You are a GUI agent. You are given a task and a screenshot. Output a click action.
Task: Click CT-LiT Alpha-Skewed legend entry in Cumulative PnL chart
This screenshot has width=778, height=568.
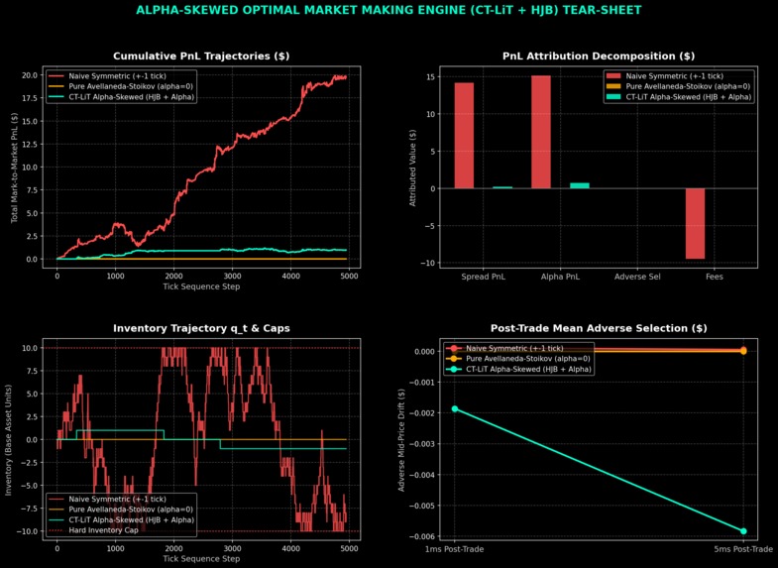(x=121, y=98)
